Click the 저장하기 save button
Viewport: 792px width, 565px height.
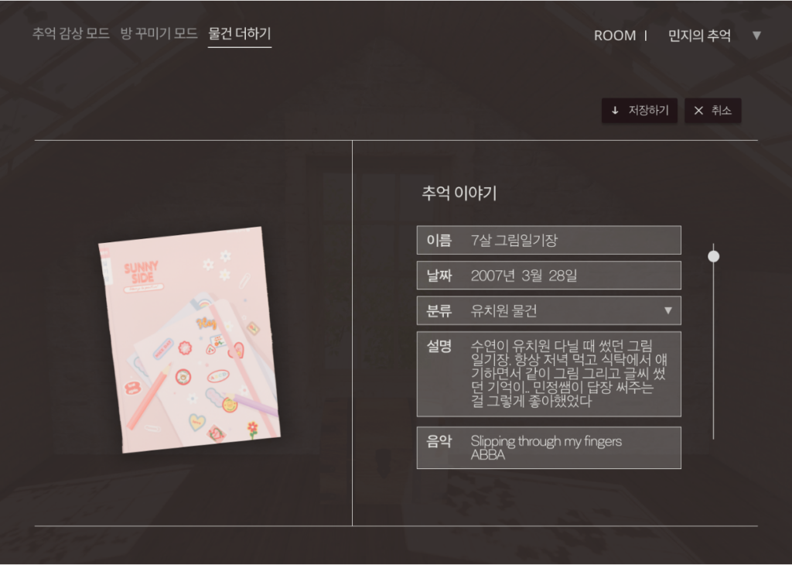click(x=639, y=110)
